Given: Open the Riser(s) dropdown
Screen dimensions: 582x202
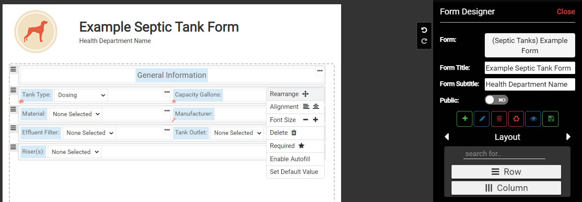Looking at the screenshot, I should point(75,152).
